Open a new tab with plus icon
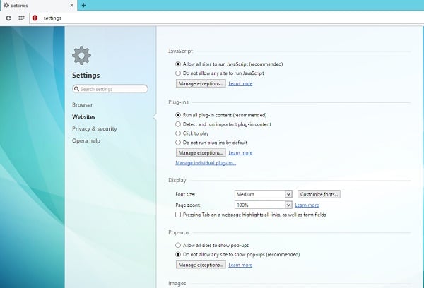This screenshot has height=288, width=424. [84, 5]
